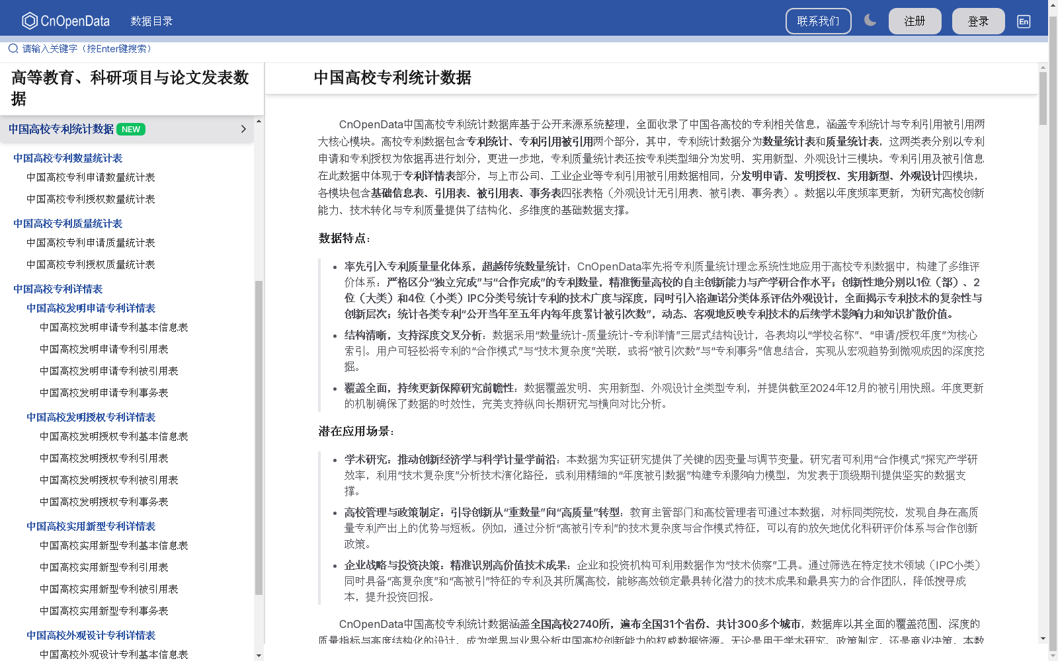The image size is (1058, 661).
Task: Toggle dark mode with the moon icon
Action: click(870, 20)
